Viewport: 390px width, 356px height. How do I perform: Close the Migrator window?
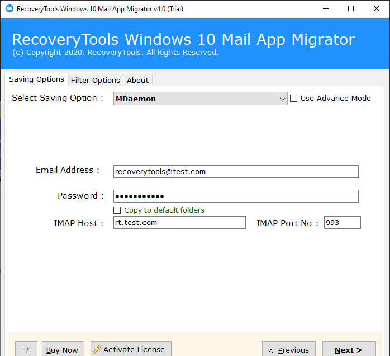pyautogui.click(x=377, y=9)
